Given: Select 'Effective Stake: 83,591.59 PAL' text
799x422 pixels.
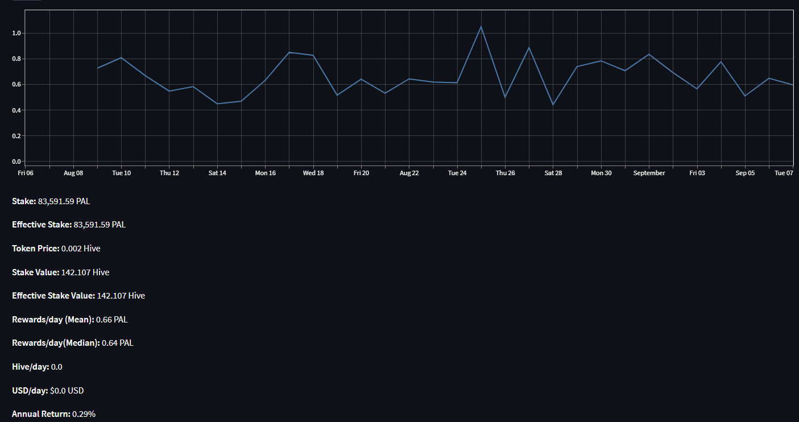Looking at the screenshot, I should click(x=69, y=225).
